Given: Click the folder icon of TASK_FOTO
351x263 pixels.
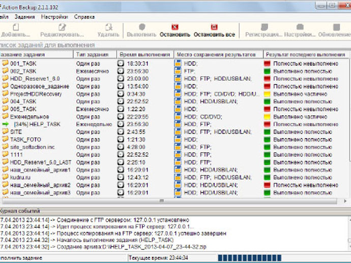Looking at the screenshot, I should [x=6, y=139].
